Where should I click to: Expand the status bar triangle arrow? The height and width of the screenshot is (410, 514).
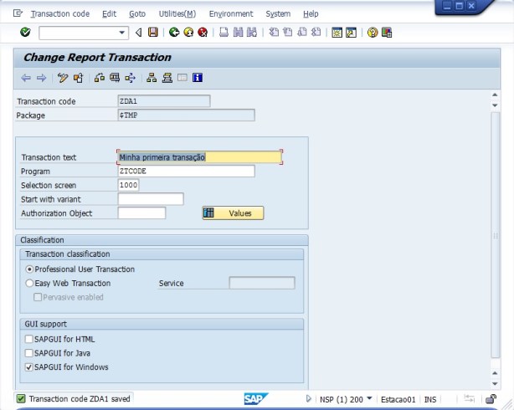point(308,399)
